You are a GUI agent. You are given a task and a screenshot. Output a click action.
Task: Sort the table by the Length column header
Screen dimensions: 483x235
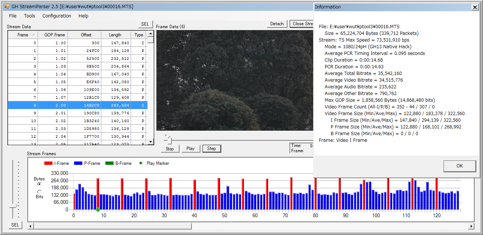[115, 35]
